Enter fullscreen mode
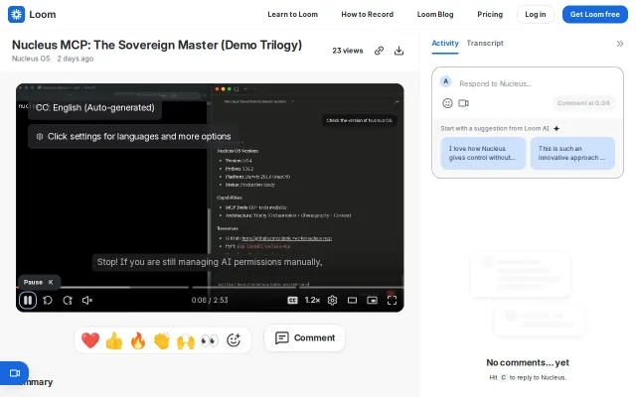Viewport: 636px width, 397px height. click(x=392, y=300)
